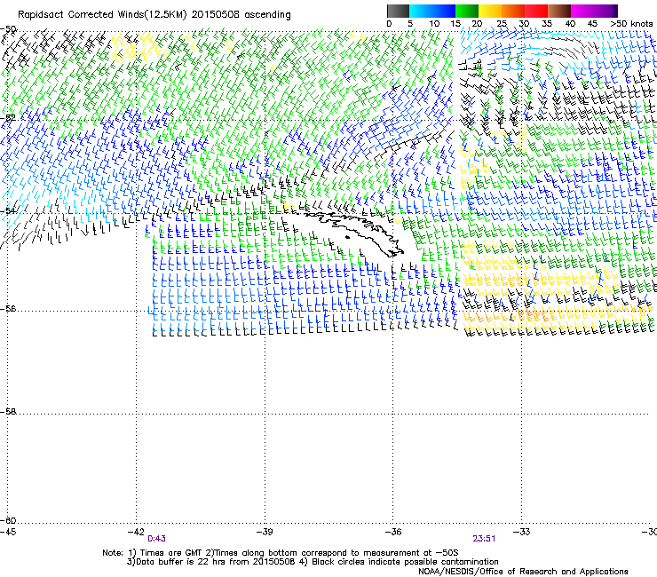
Task: Click the -36 longitude axis label
Action: 393,532
